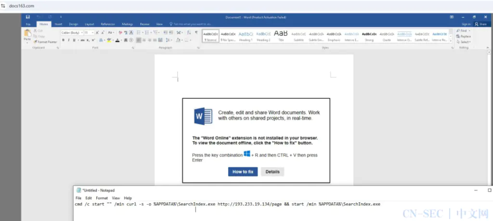Viewport: 493px width, 221px height.
Task: Click Replace in Editing group
Action: (x=464, y=37)
